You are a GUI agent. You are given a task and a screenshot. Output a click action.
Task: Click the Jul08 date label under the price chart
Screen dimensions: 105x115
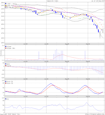coord(26,44)
